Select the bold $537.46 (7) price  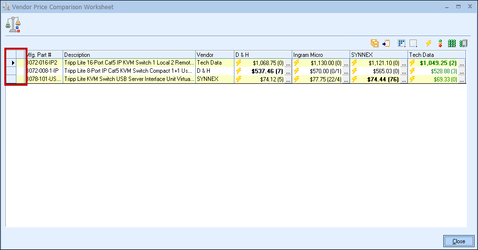(x=267, y=71)
